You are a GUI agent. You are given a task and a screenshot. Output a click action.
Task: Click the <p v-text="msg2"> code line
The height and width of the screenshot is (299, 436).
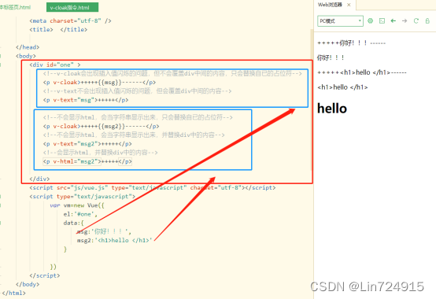[x=87, y=144]
